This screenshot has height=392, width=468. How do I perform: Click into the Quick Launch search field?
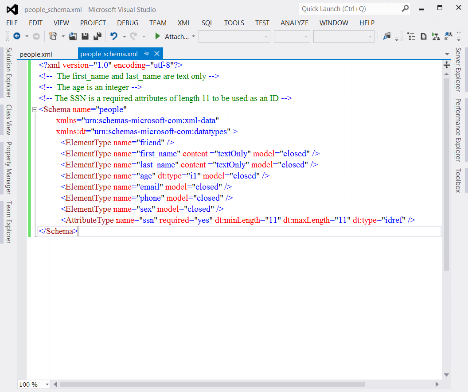click(351, 9)
